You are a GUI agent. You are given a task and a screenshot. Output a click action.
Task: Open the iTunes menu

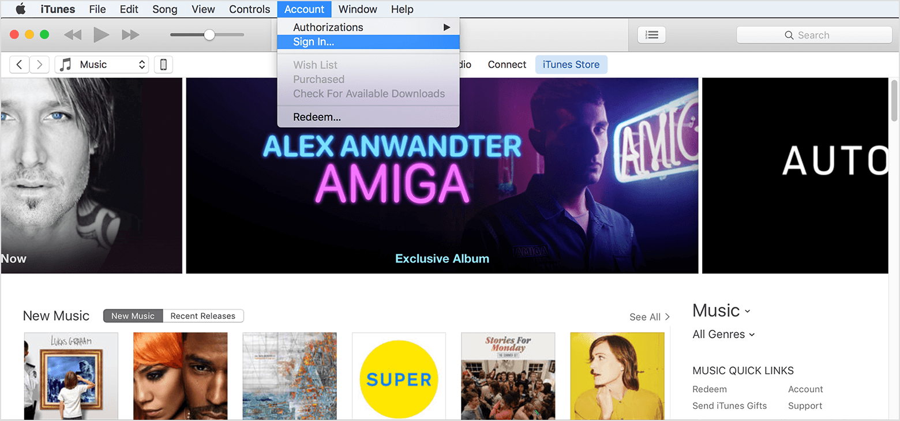(x=58, y=9)
